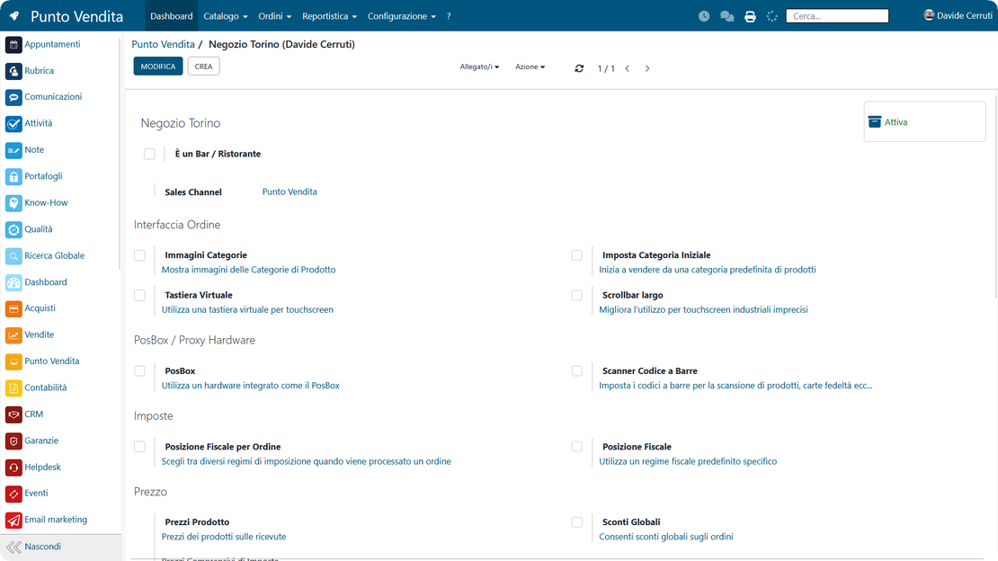Click the Punto Vendita app title
Screen dimensions: 998x561
coord(77,16)
